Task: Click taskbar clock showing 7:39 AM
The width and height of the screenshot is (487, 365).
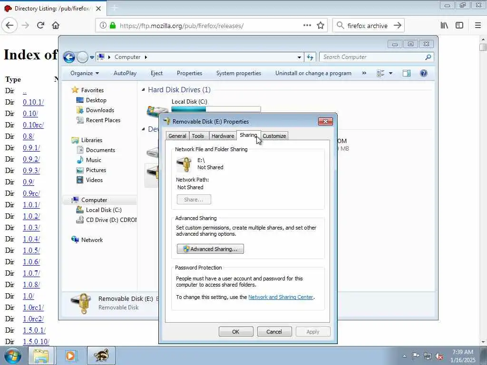Action: click(463, 356)
